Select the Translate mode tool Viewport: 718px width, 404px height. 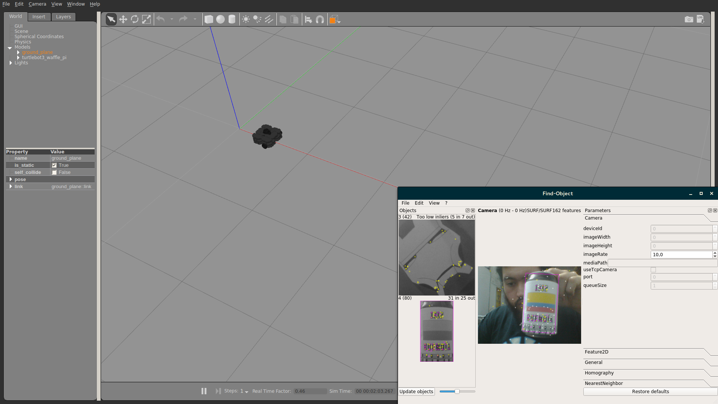pos(123,19)
